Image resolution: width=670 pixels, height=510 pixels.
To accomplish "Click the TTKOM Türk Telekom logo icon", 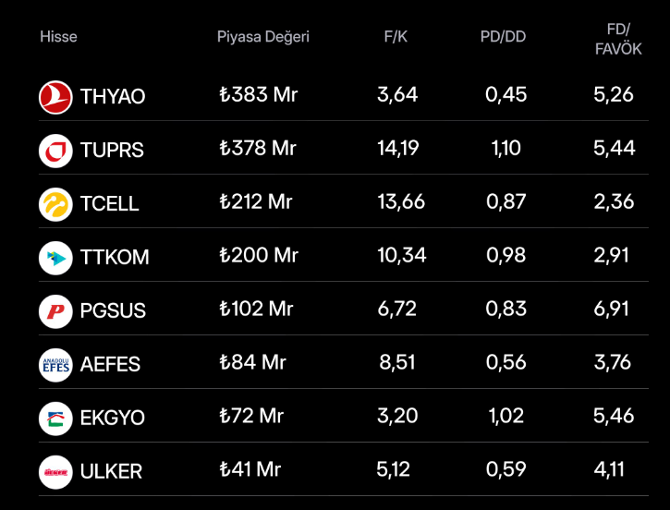I will [55, 258].
